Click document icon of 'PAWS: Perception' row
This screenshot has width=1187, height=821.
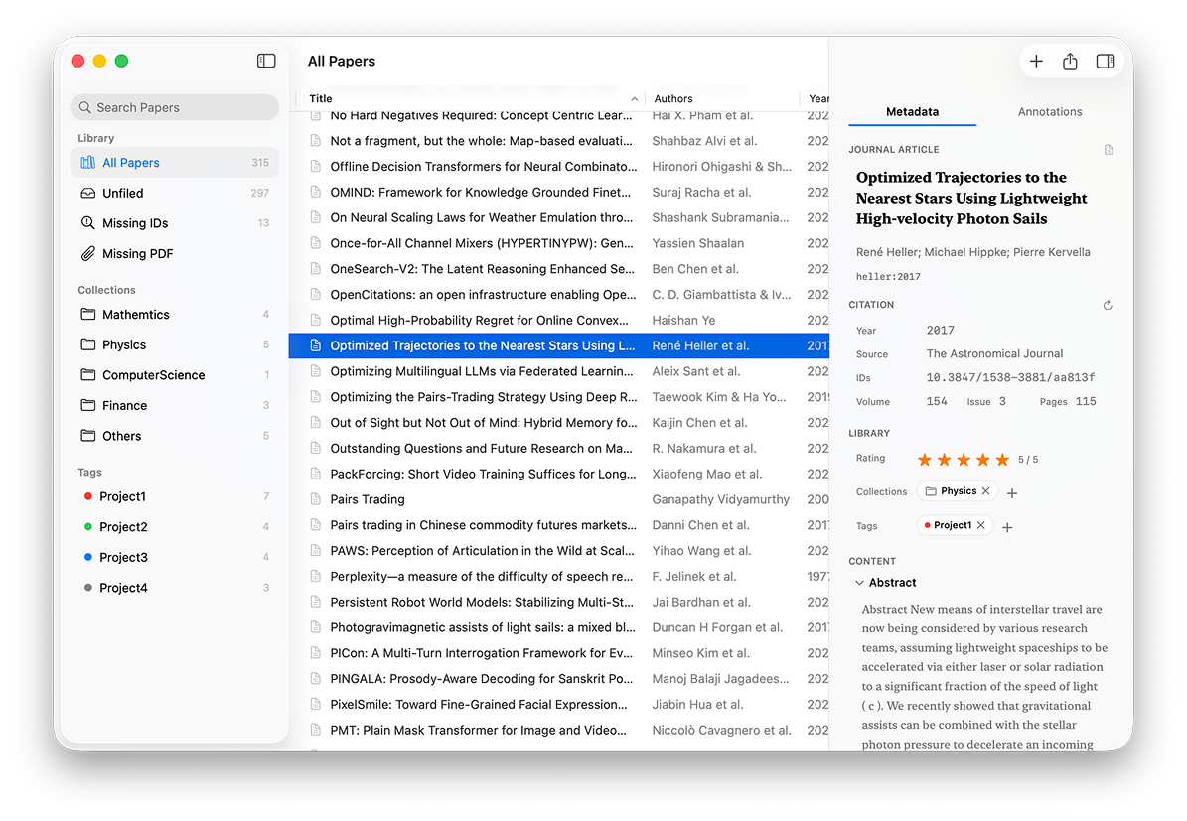(316, 551)
